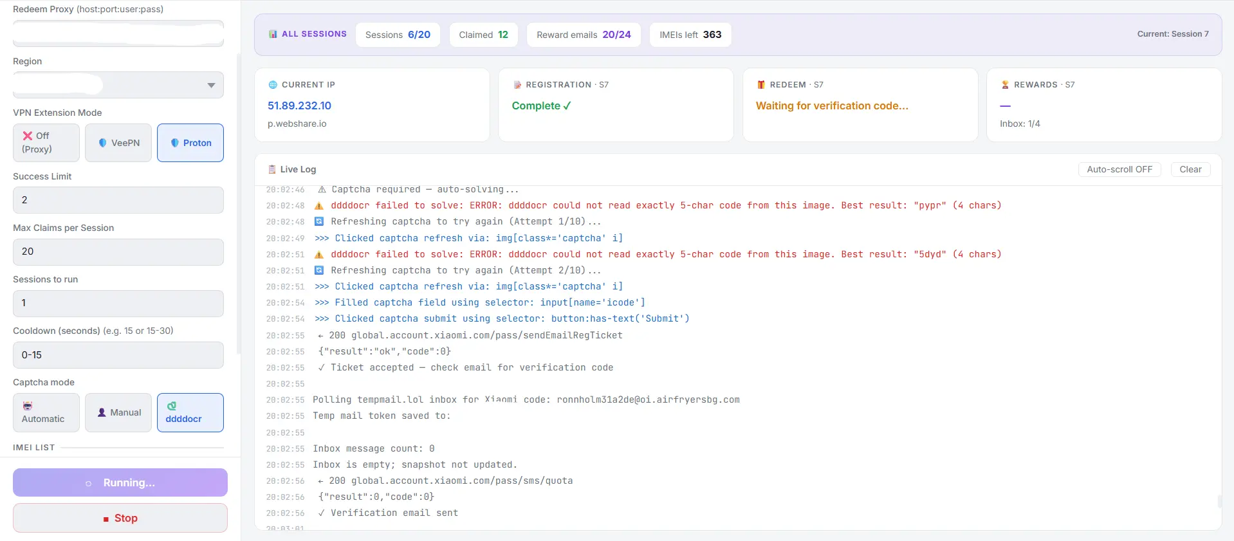Click the Complete ✓ registration status
This screenshot has width=1234, height=541.
(x=541, y=105)
